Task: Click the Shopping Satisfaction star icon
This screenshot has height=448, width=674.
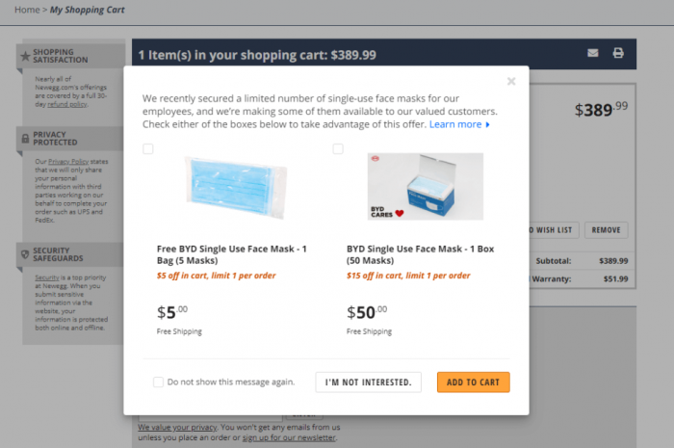Action: click(x=25, y=56)
